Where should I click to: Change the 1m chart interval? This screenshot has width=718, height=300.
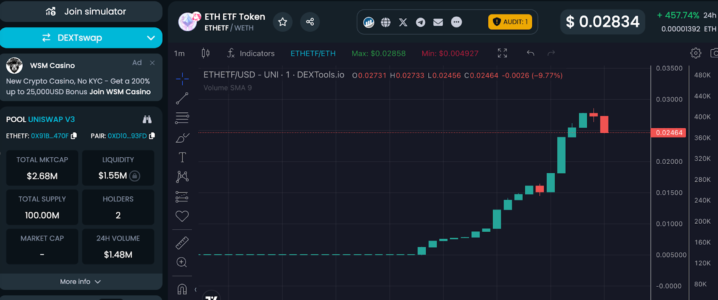click(x=179, y=53)
